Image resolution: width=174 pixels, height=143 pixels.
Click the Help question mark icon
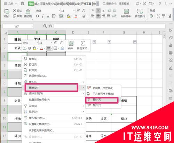pyautogui.click(x=160, y=4)
